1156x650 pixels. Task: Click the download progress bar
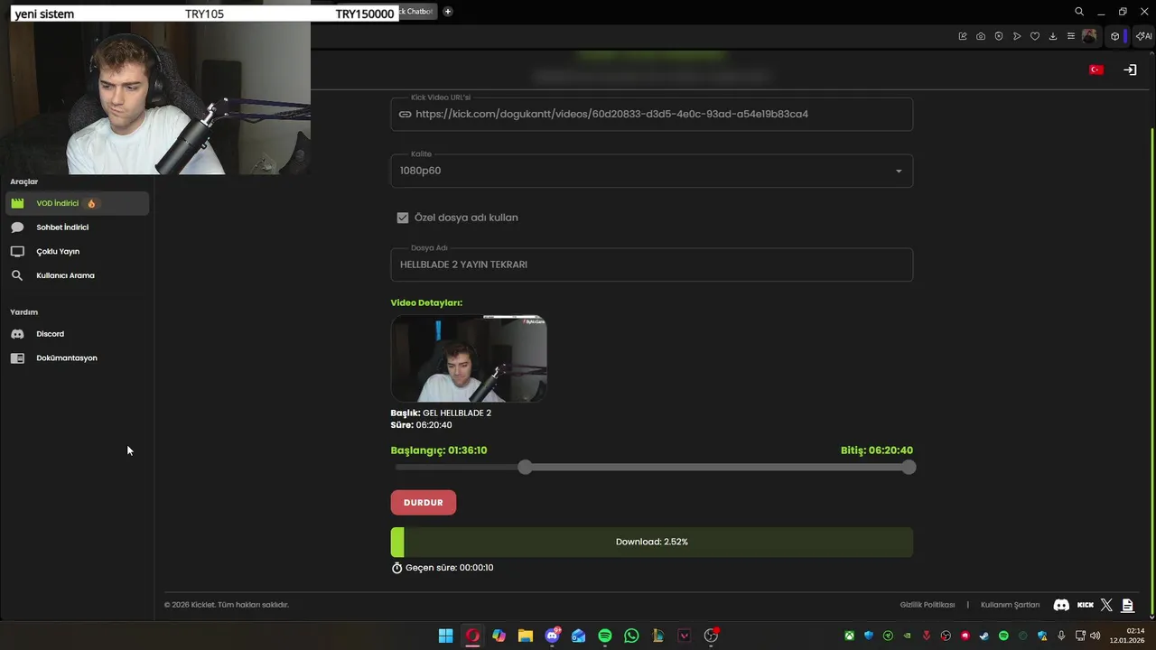click(651, 542)
